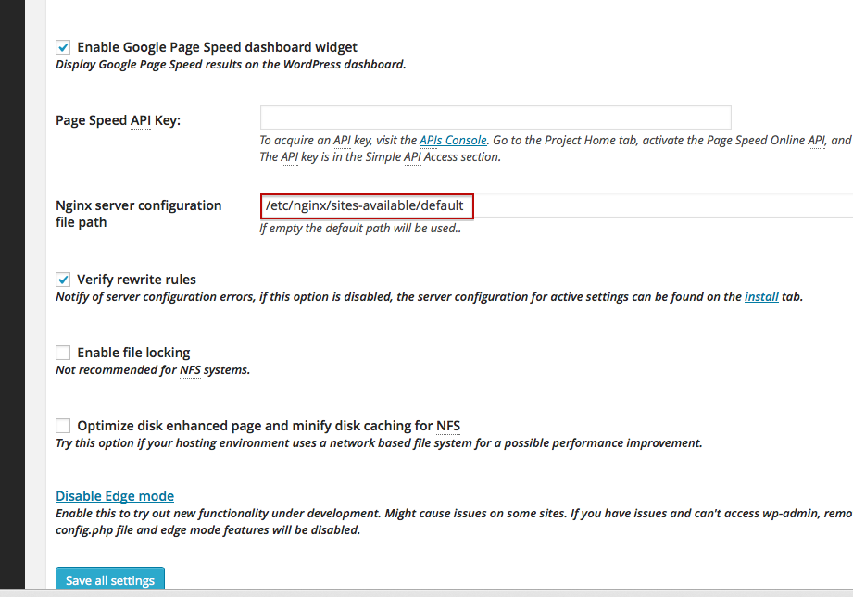
Task: Click the 'Nginx server configuration file path' label
Action: click(x=138, y=214)
